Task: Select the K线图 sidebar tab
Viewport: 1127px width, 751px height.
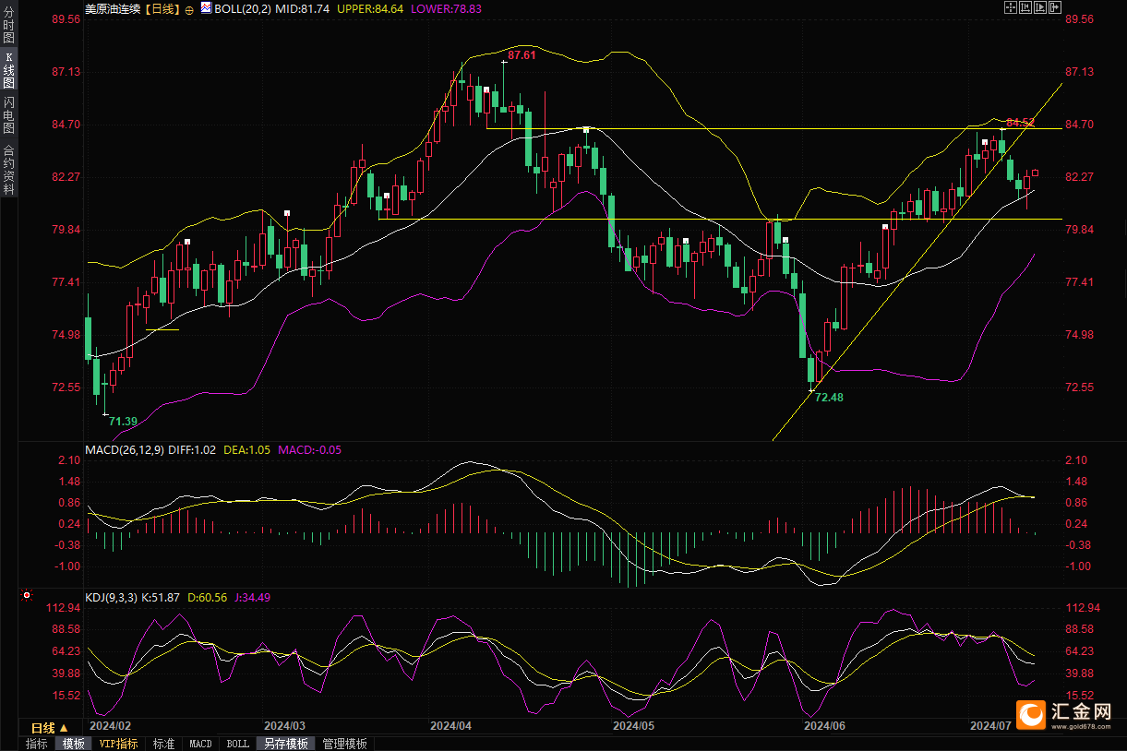Action: tap(8, 70)
